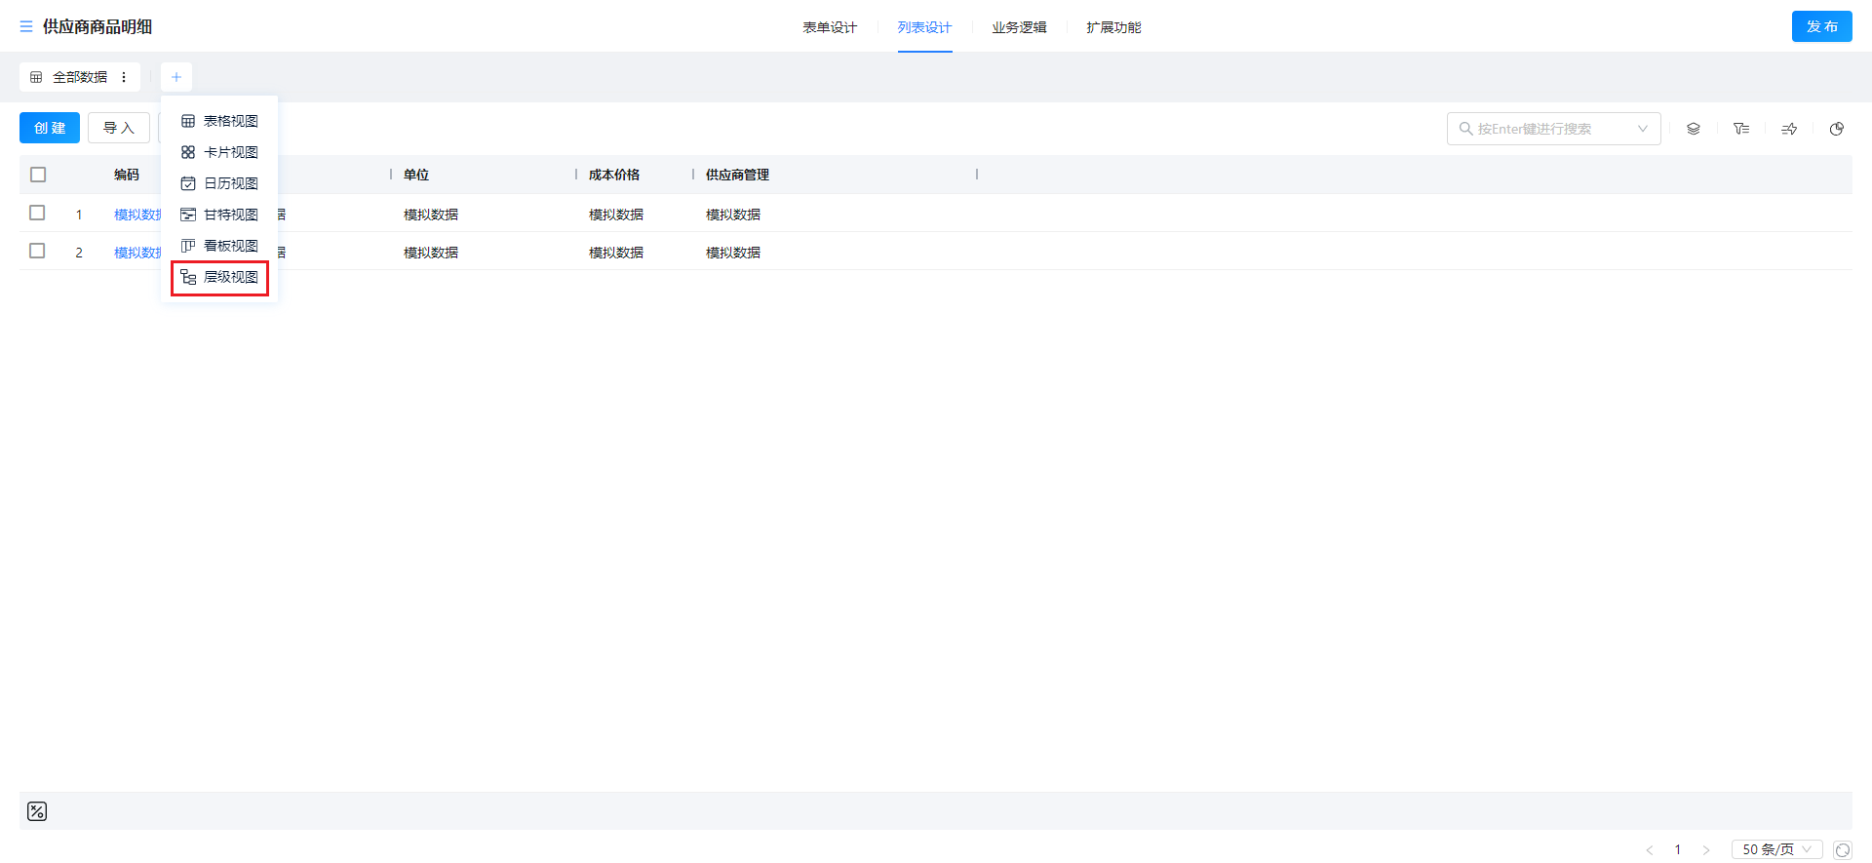The height and width of the screenshot is (863, 1872).
Task: Click the refresh icon near the pagination
Action: [x=1843, y=850]
